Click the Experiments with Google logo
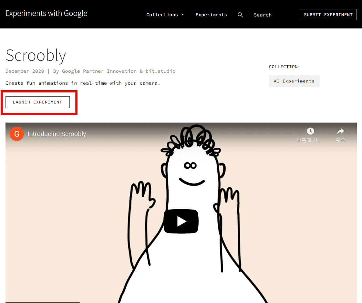 [47, 13]
